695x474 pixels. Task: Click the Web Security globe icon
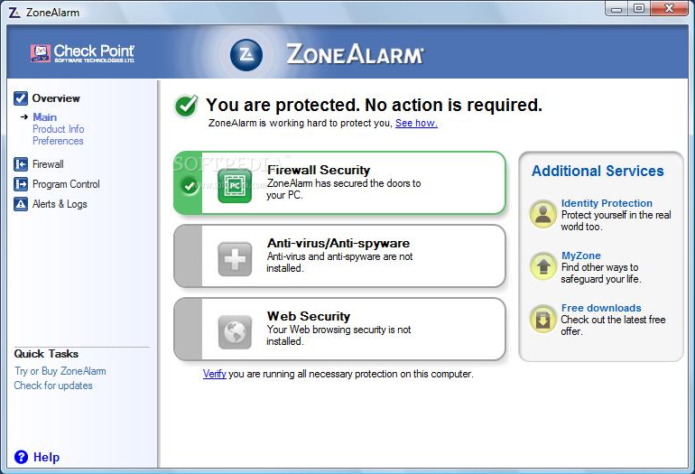point(235,331)
